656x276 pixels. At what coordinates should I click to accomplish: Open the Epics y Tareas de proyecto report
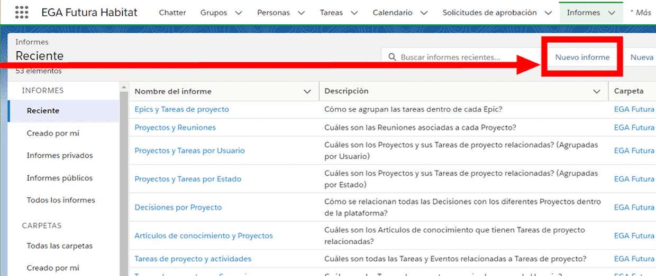(182, 109)
